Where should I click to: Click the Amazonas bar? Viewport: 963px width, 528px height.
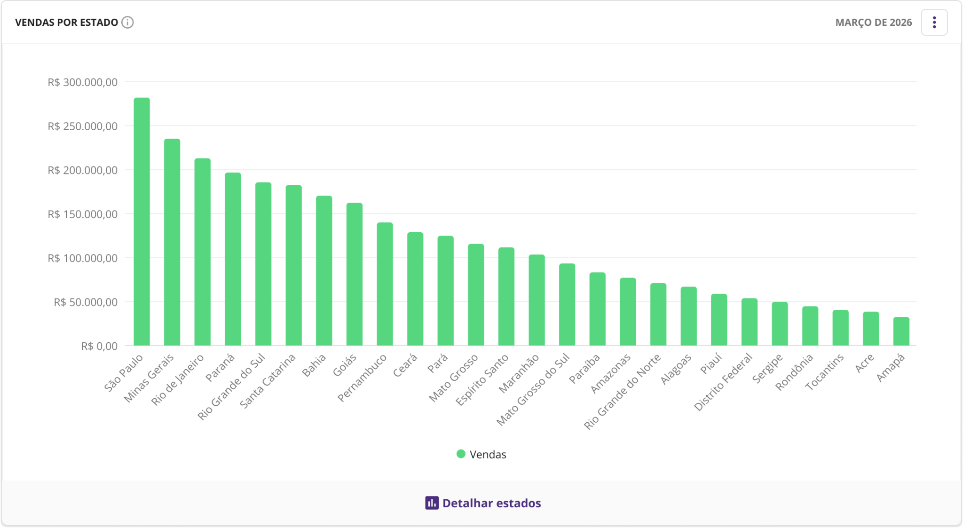pyautogui.click(x=628, y=312)
